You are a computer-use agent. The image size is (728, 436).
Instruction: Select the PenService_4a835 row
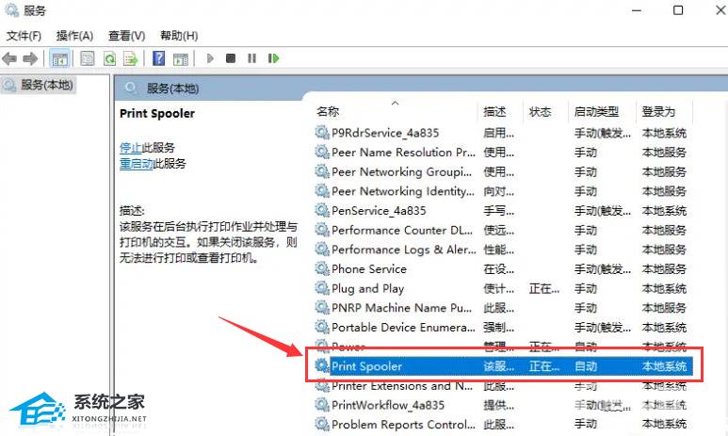click(503, 211)
